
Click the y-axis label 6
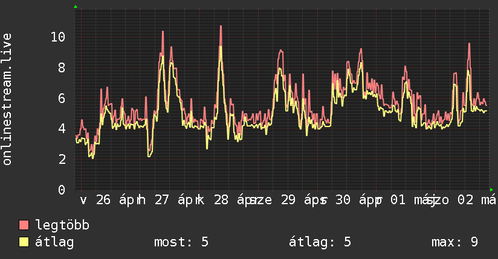(62, 98)
